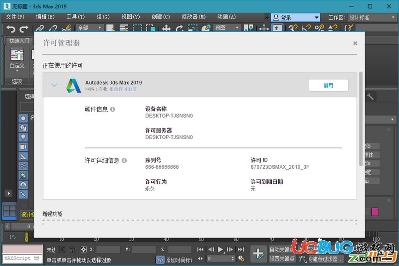This screenshot has width=399, height=266.
Task: Click the 更改许可类型 link
Action: [x=123, y=89]
